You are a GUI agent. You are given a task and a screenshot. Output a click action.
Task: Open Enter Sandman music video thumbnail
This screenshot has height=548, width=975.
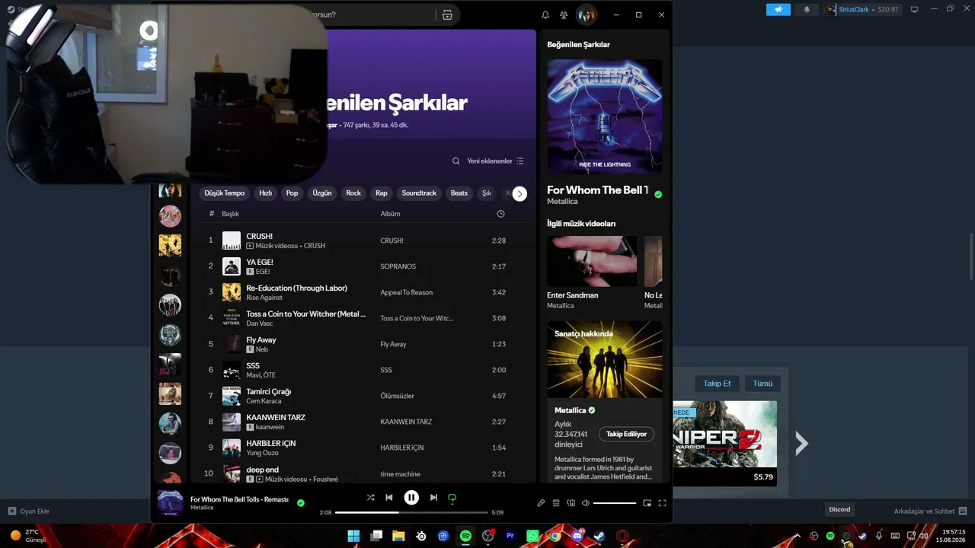tap(592, 261)
